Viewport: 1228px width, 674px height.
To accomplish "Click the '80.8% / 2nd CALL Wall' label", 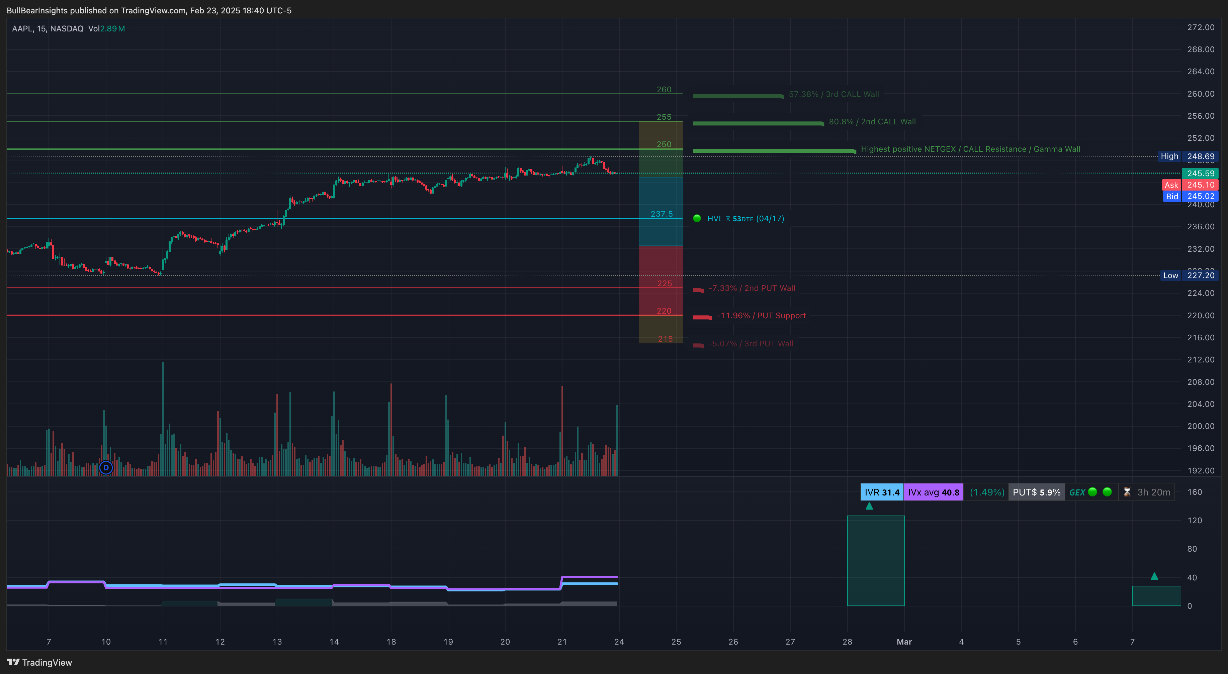I will [x=872, y=121].
